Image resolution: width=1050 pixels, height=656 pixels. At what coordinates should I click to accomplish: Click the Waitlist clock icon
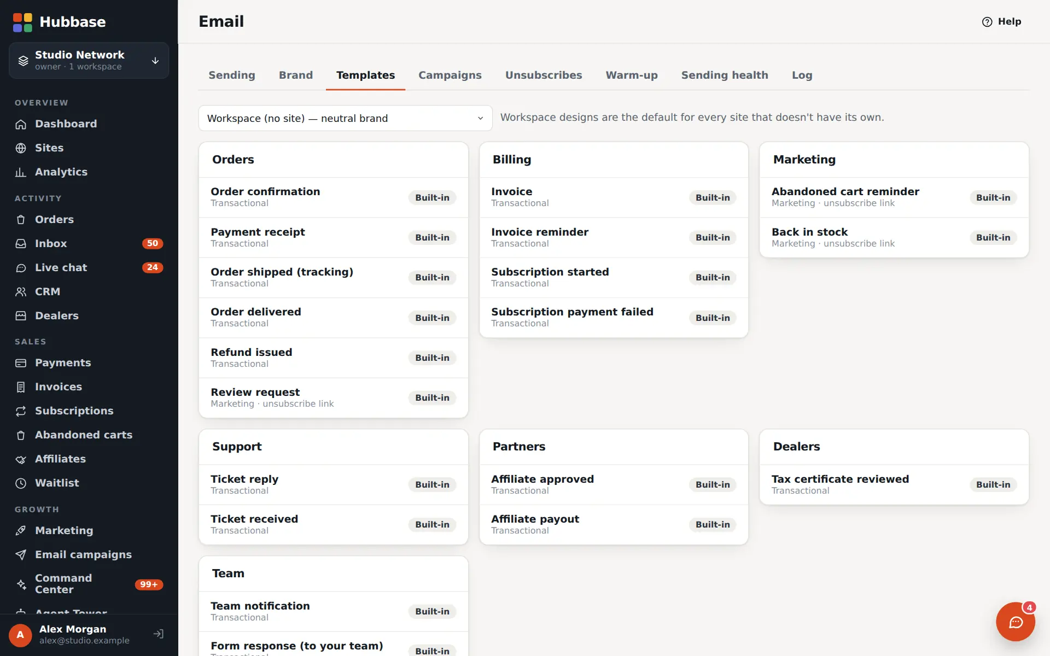(21, 483)
